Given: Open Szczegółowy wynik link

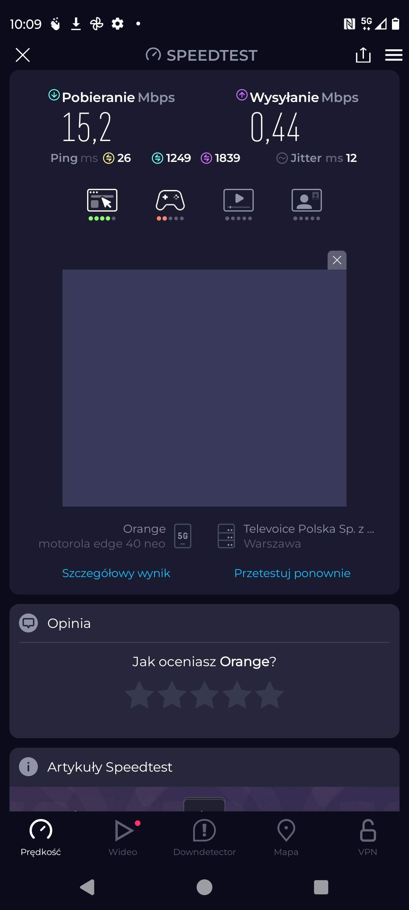Looking at the screenshot, I should tap(116, 573).
